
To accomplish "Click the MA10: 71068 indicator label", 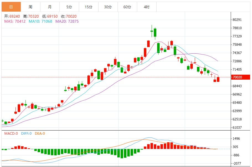I will pos(40,21).
